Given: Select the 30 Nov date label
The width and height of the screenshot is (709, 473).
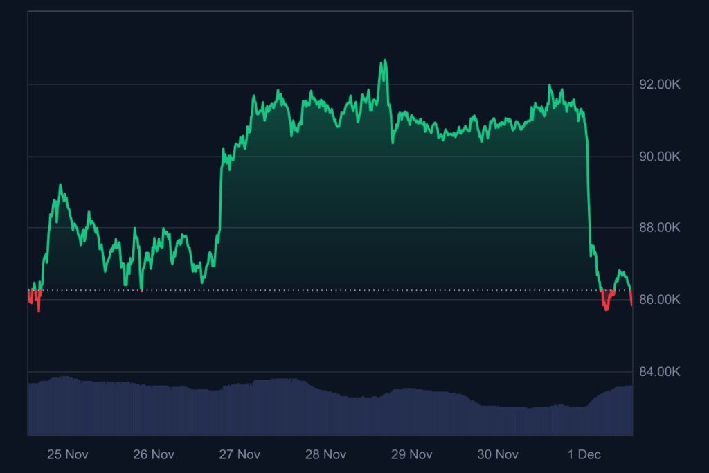Looking at the screenshot, I should coord(498,454).
